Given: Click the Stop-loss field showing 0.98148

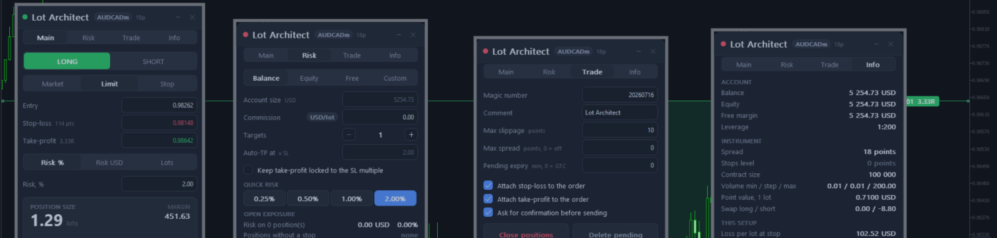Looking at the screenshot, I should pos(159,123).
